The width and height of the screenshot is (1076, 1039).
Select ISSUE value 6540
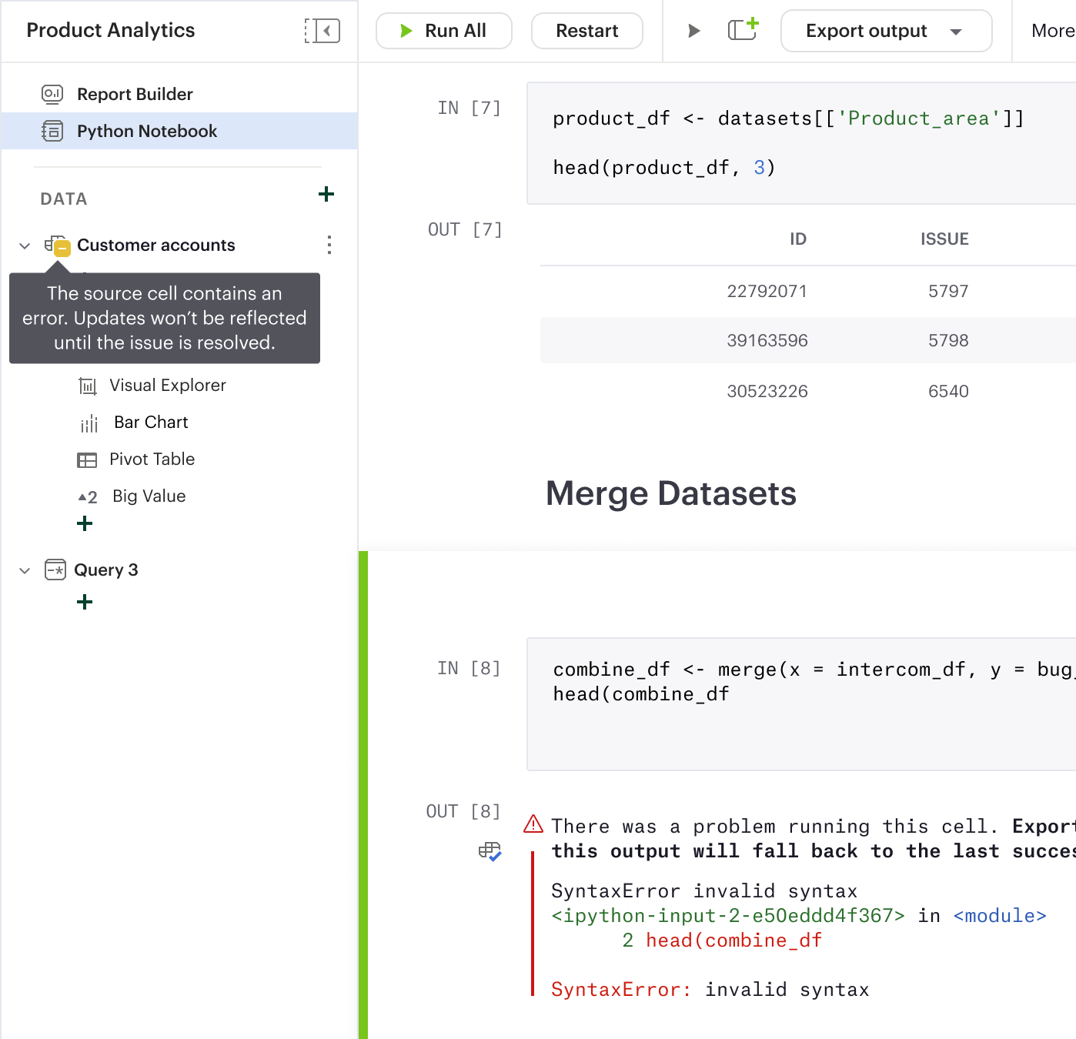(x=948, y=391)
